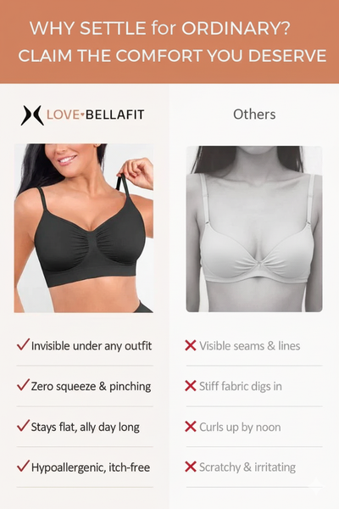Click the Stiff fabric digs in text
Viewport: 339px width, 509px height.
click(241, 386)
